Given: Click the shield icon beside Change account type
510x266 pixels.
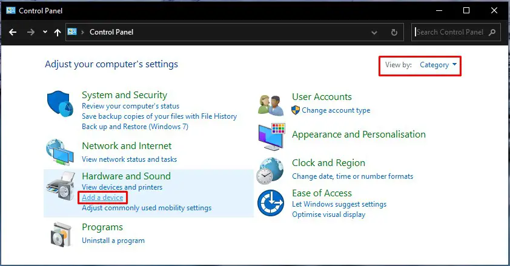Looking at the screenshot, I should click(296, 110).
